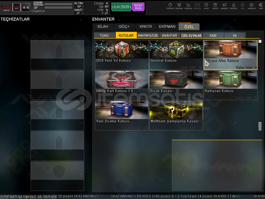The width and height of the screenshot is (265, 199).
Task: Select the Wolfteam Şampiyona Kasası item
Action: 176,115
